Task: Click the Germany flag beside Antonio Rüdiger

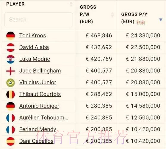Action: (x=10, y=106)
